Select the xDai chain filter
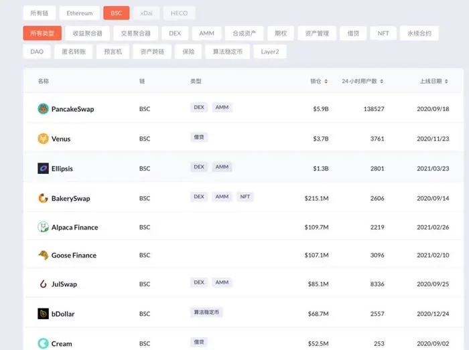Viewport: 469px width, 350px height. point(146,13)
